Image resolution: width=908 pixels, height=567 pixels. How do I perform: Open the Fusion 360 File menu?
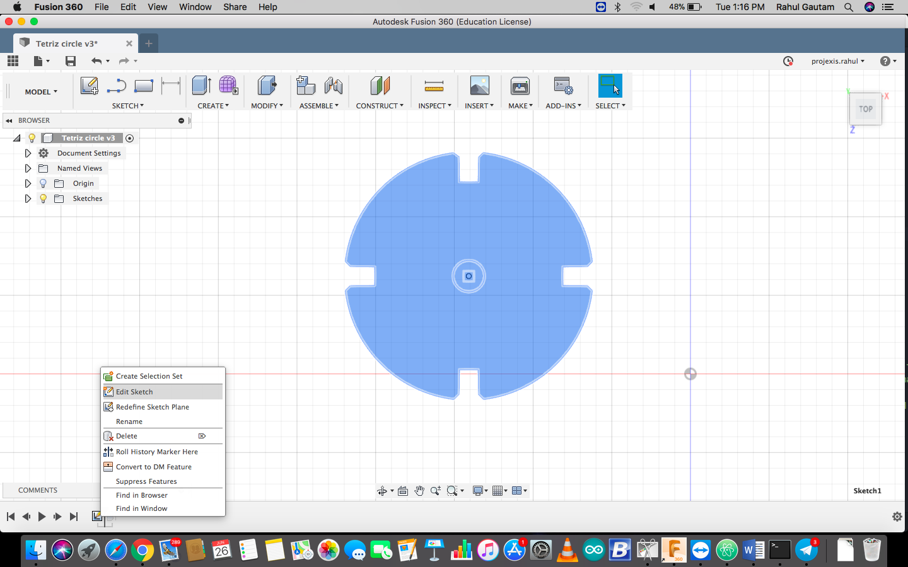pos(102,7)
